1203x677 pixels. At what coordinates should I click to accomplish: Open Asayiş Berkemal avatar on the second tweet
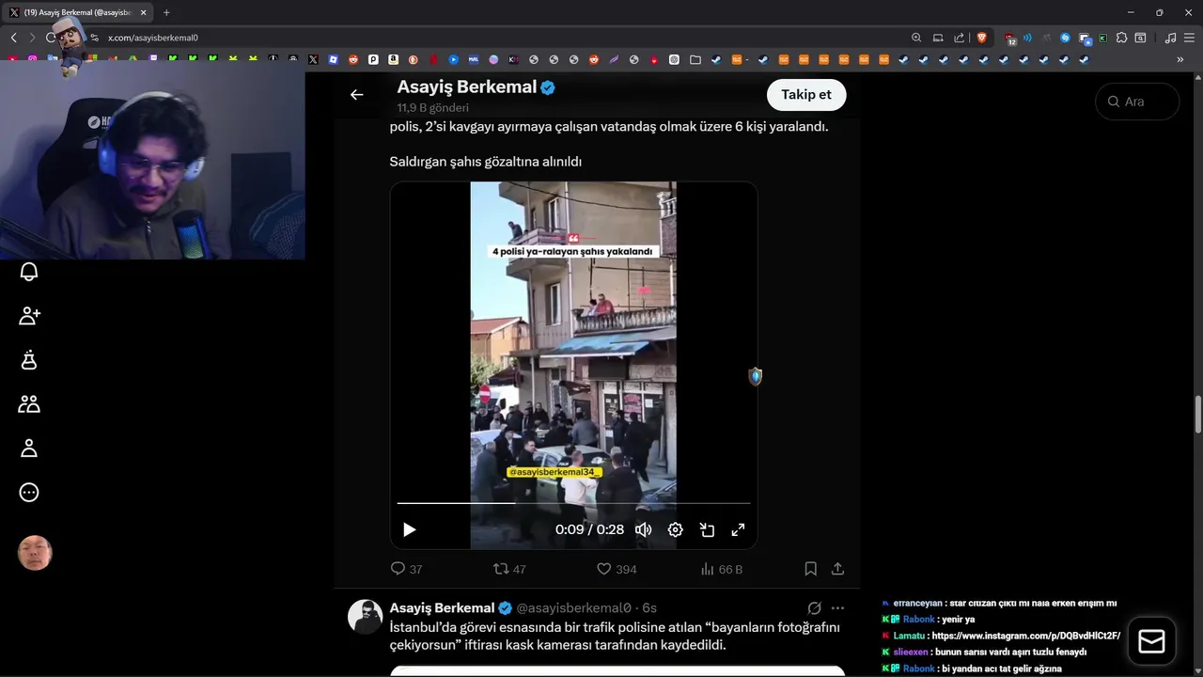point(366,617)
